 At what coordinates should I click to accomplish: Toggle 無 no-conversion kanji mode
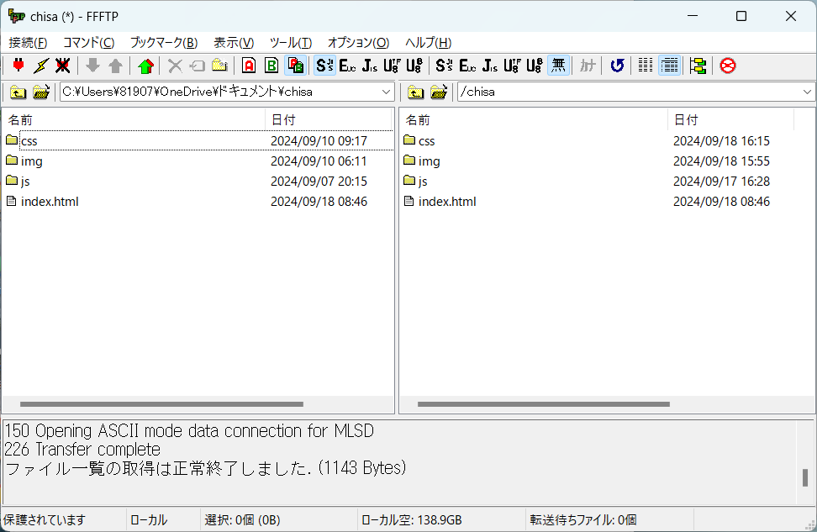click(x=558, y=65)
